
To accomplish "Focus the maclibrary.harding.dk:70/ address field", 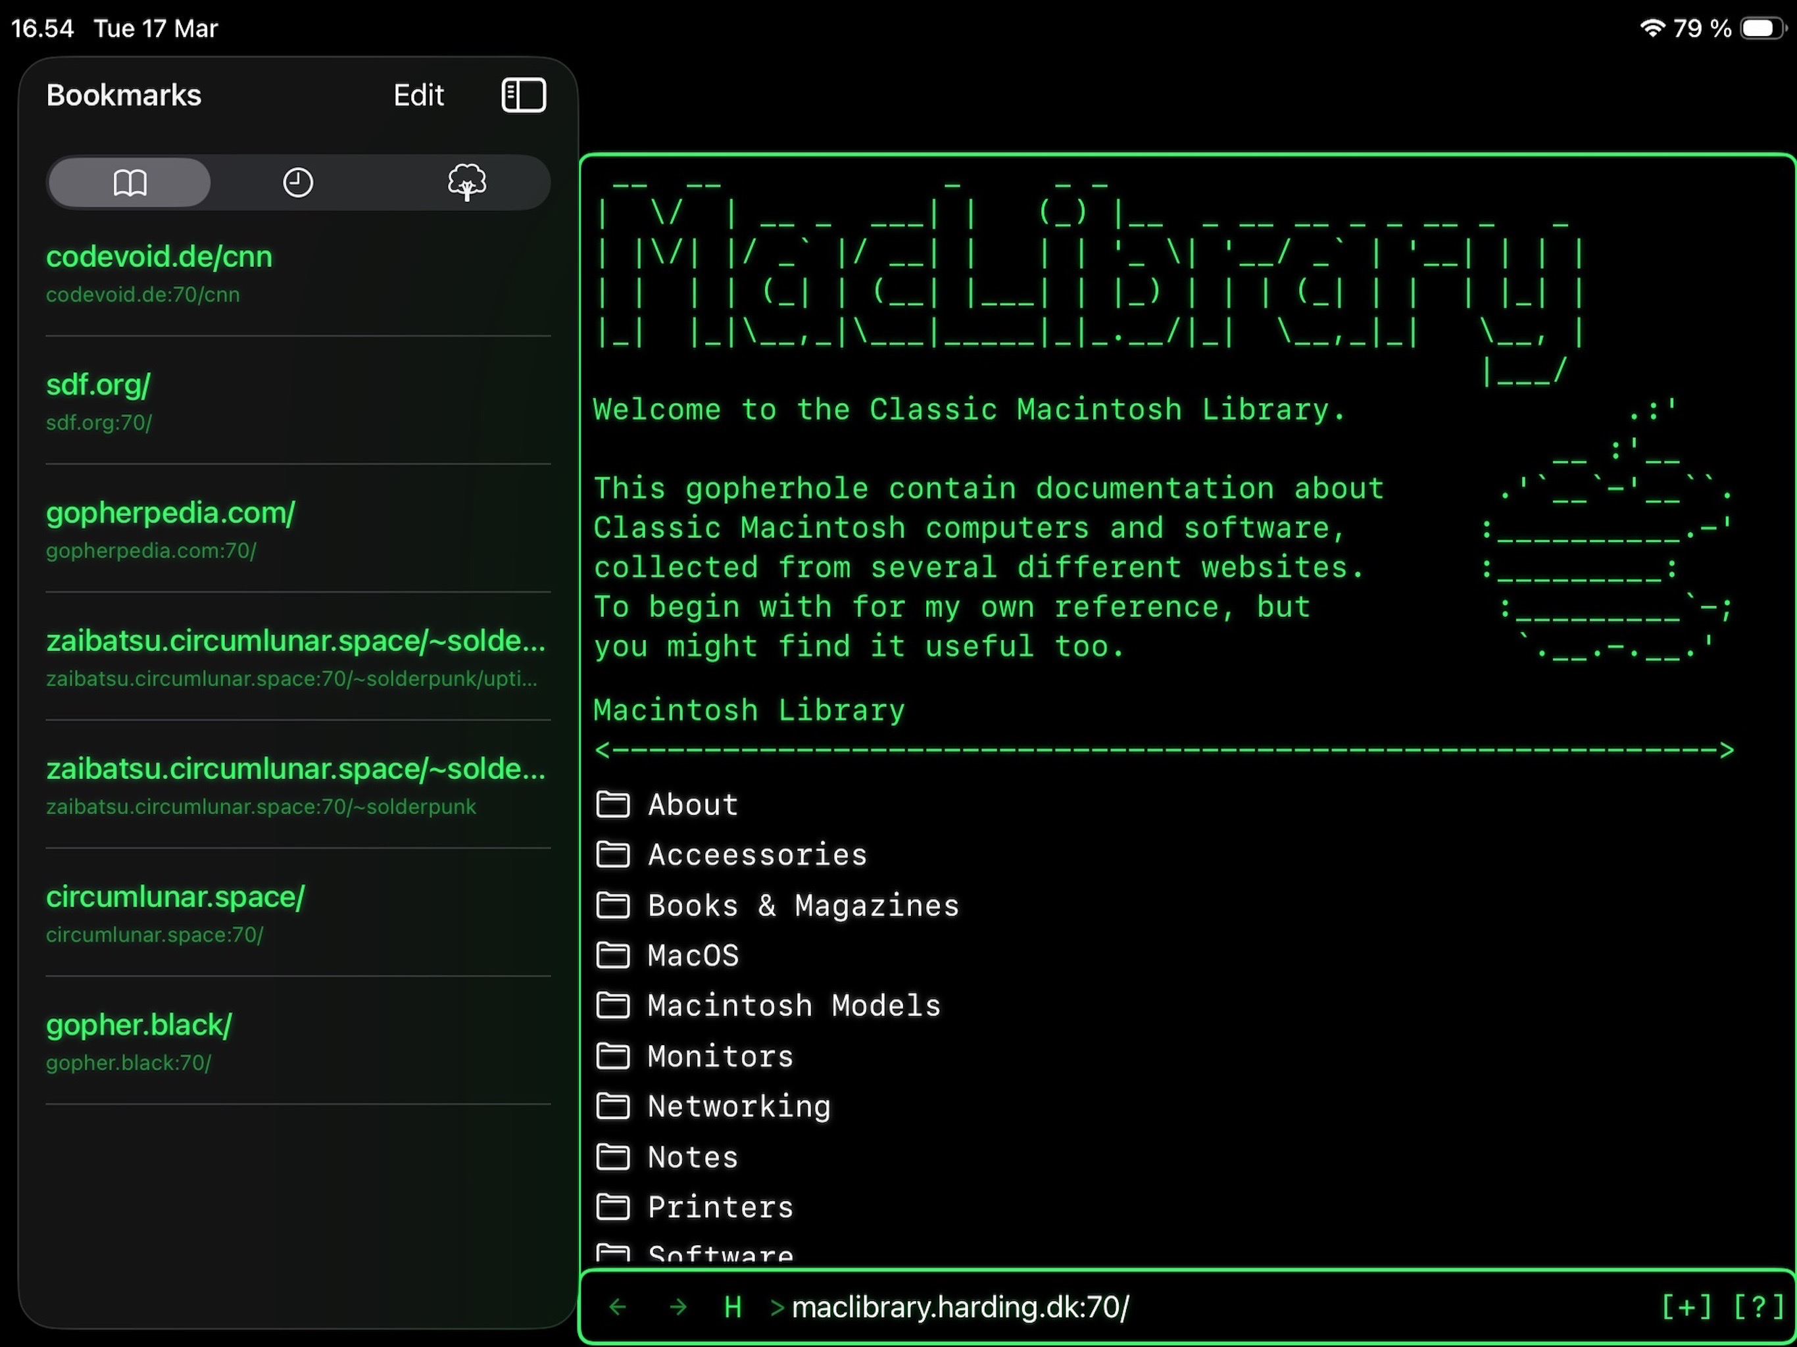I will pyautogui.click(x=960, y=1307).
